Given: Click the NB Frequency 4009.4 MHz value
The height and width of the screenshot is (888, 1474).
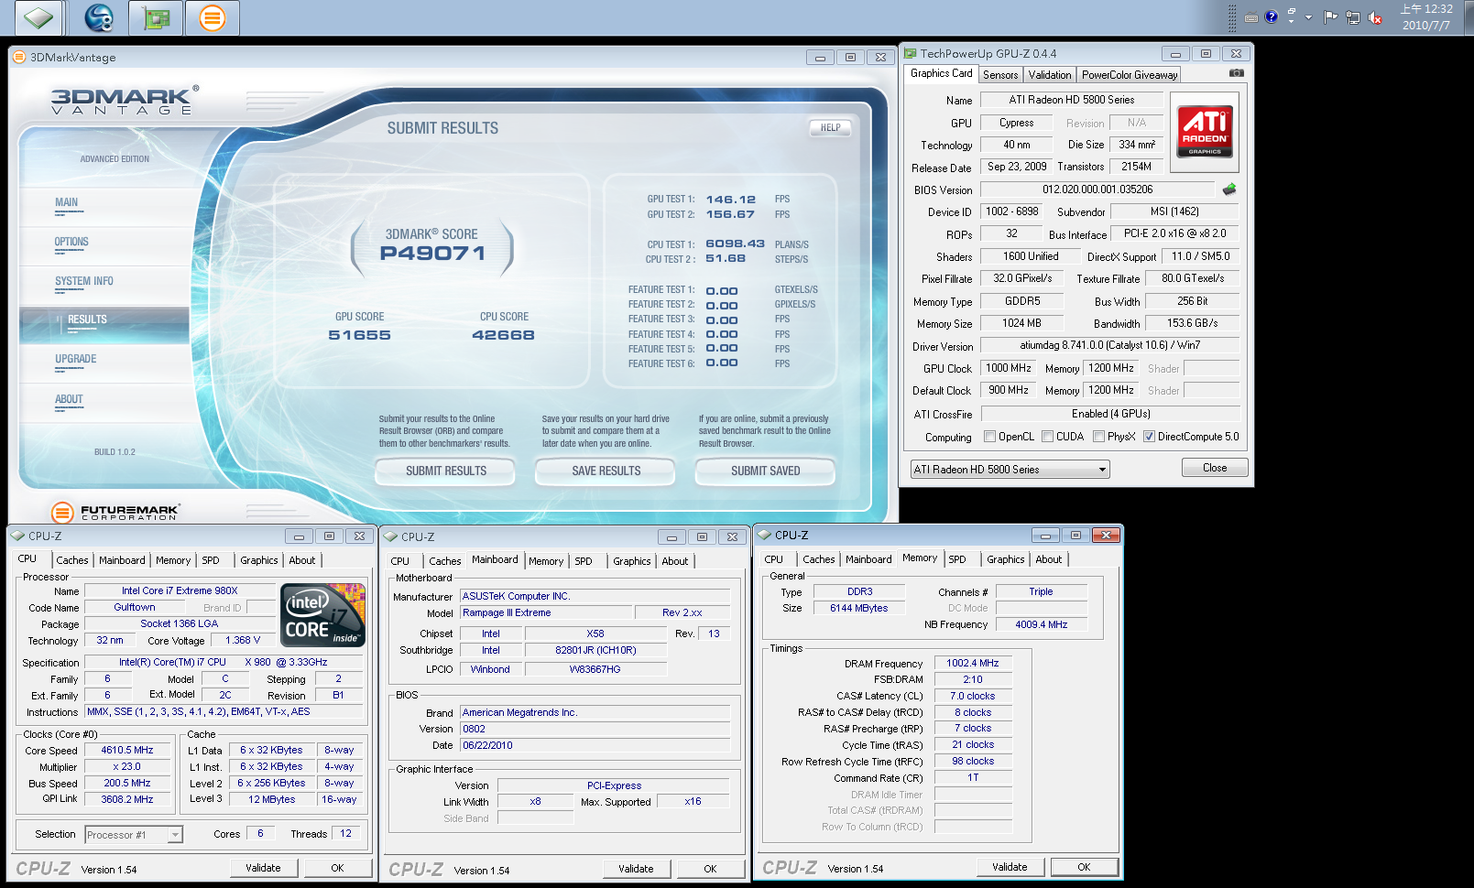Looking at the screenshot, I should (1042, 624).
